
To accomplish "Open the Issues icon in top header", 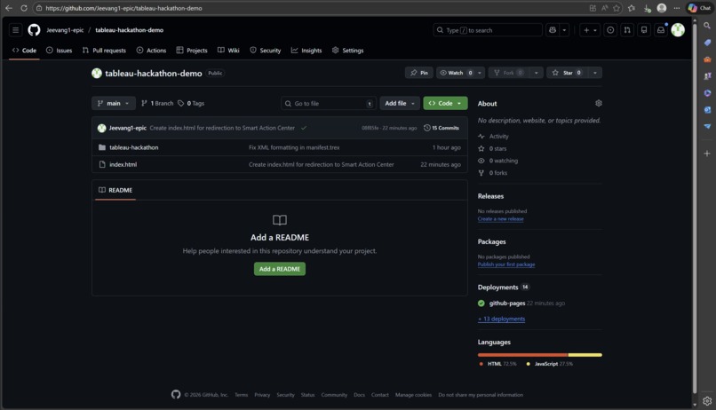I will [x=610, y=30].
